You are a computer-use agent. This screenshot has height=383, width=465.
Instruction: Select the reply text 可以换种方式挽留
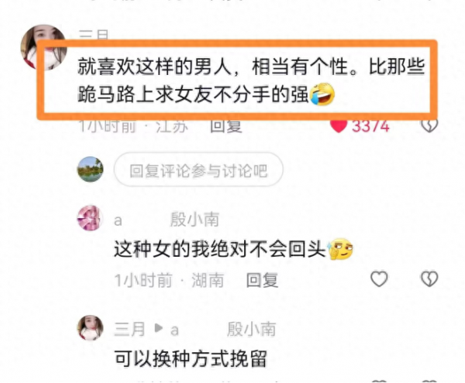pyautogui.click(x=191, y=358)
